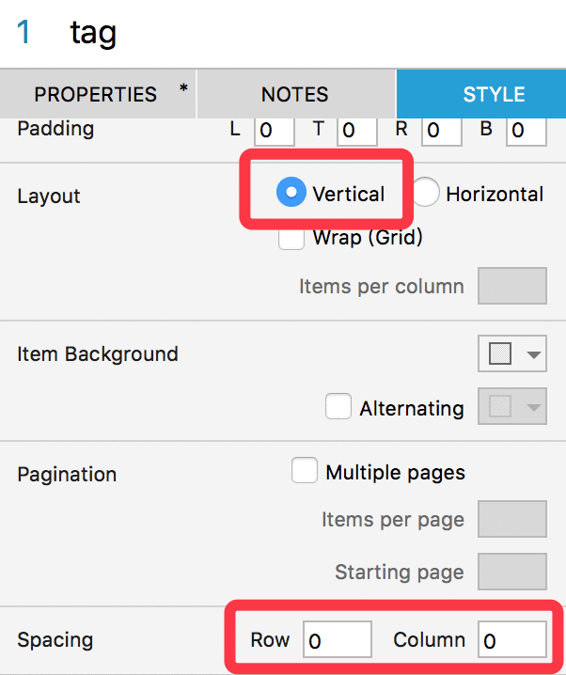Select the Vertical layout radio button
This screenshot has height=675, width=566.
(x=291, y=192)
